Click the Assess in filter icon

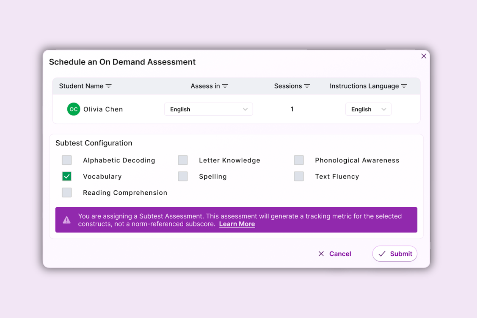coord(225,86)
